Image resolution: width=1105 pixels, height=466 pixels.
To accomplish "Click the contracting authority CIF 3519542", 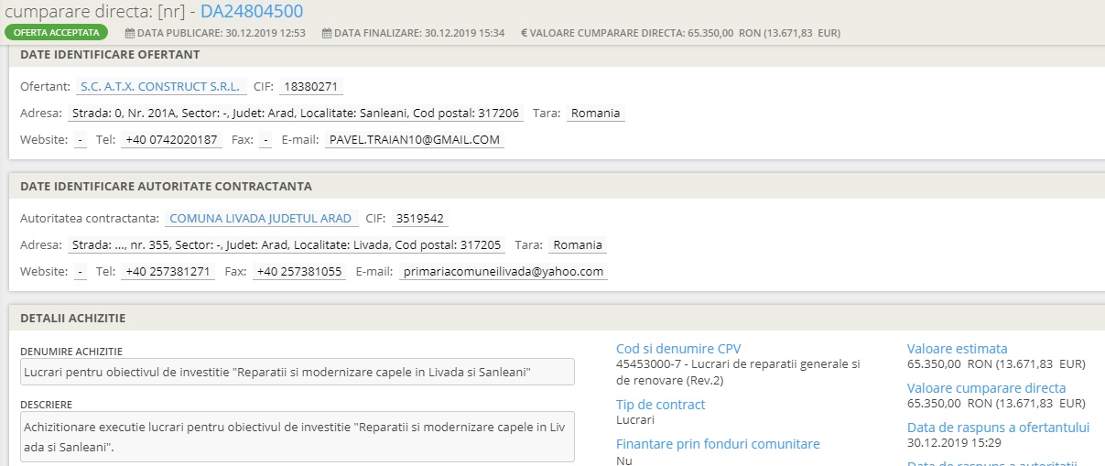I will (419, 219).
